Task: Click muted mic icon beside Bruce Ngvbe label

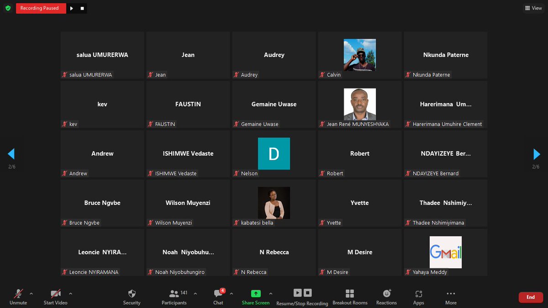Action: 65,223
